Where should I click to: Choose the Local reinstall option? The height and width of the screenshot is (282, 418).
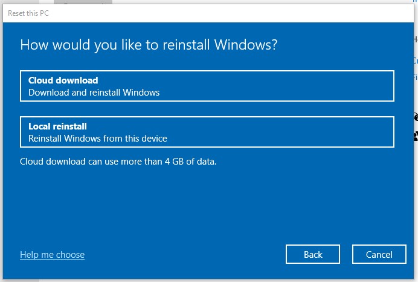pyautogui.click(x=207, y=132)
